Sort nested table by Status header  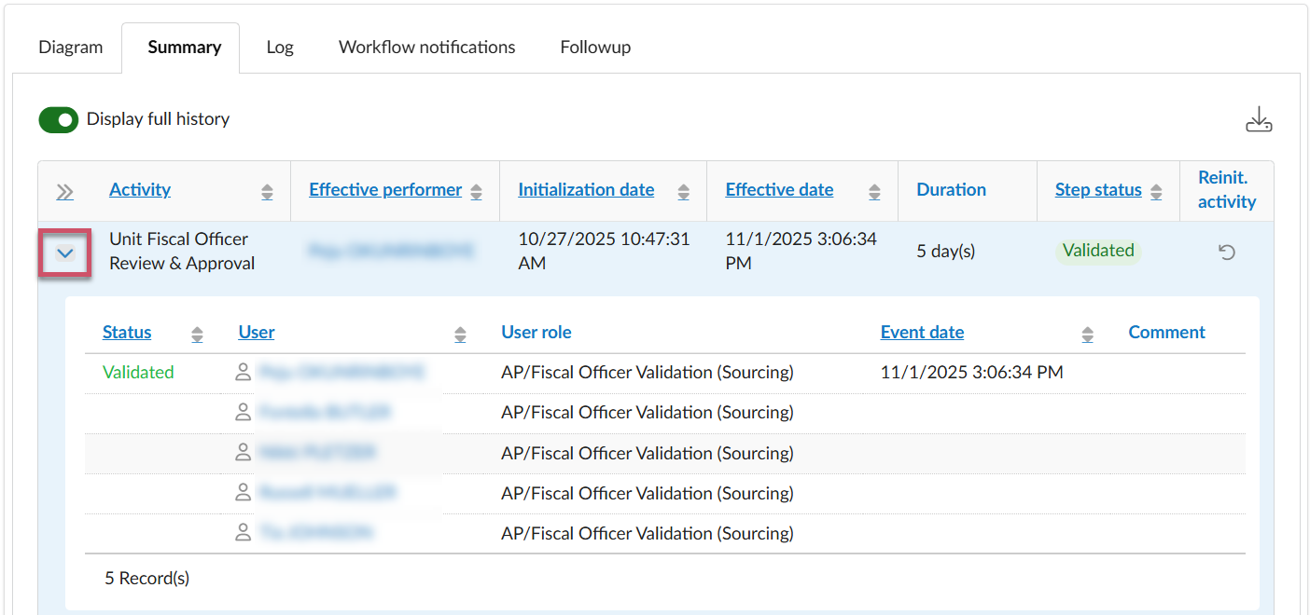click(x=127, y=332)
